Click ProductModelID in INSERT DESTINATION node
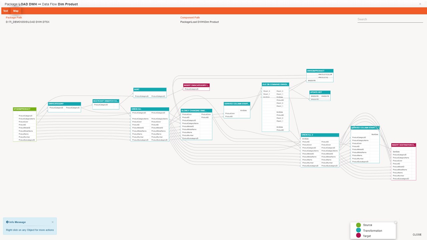Viewport: 427px width, 240px height. pos(398,167)
